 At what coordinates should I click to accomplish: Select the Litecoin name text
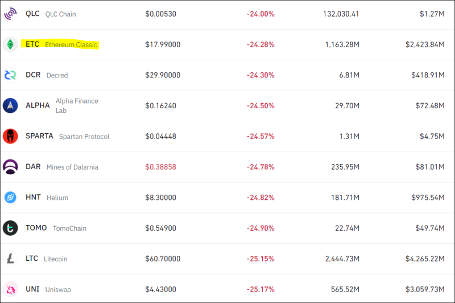coord(55,259)
